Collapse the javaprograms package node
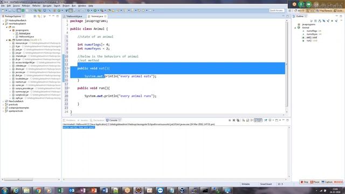This screenshot has height=194, width=345. (10, 30)
